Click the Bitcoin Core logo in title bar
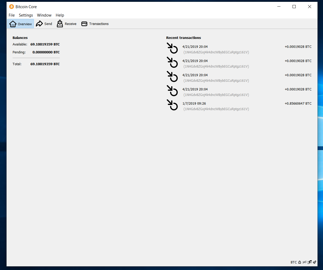The width and height of the screenshot is (323, 270). pos(12,7)
